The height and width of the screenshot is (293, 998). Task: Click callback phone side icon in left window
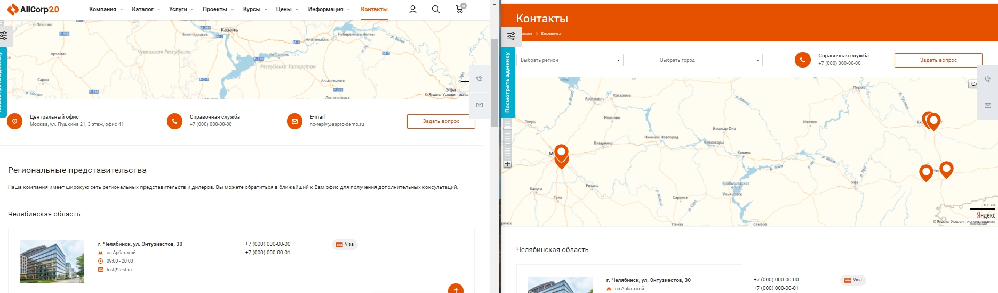[479, 79]
